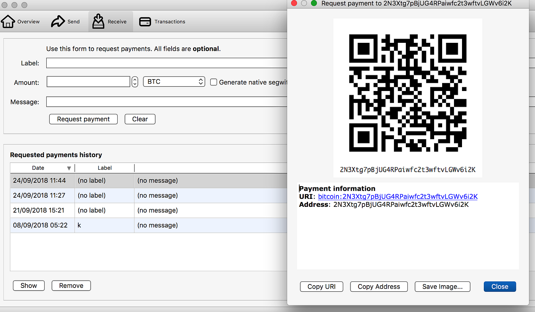This screenshot has height=312, width=535.
Task: Select the Receive inbox icon
Action: (98, 21)
